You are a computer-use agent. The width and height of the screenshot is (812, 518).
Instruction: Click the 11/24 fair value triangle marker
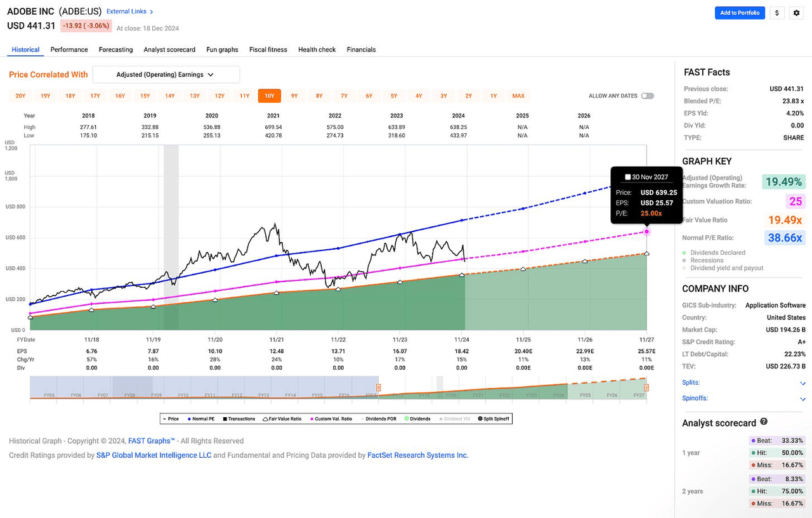coord(461,275)
